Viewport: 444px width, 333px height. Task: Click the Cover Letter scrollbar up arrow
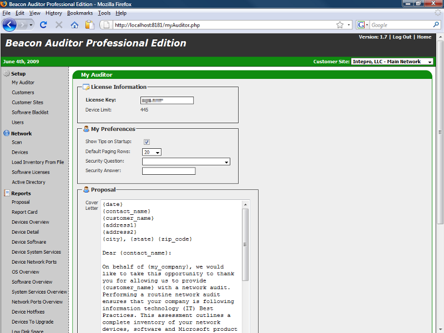245,204
